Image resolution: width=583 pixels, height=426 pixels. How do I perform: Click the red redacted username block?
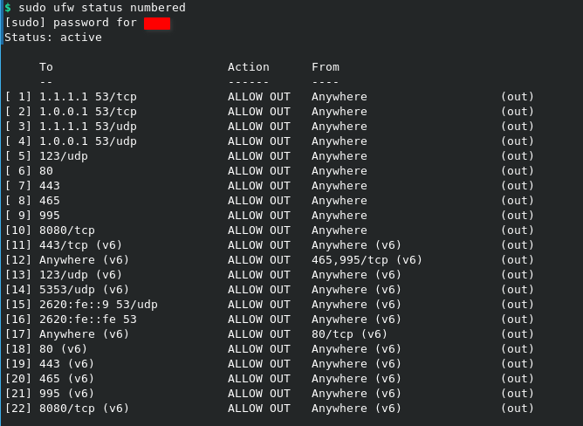157,23
